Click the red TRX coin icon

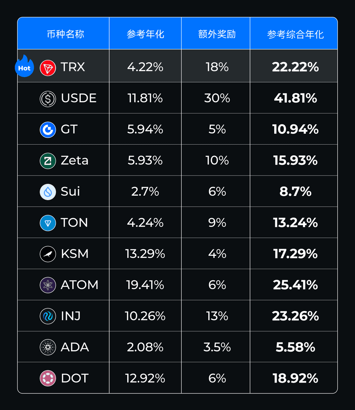48,68
